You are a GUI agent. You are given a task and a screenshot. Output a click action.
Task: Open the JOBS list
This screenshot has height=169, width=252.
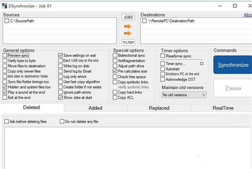coord(128,17)
